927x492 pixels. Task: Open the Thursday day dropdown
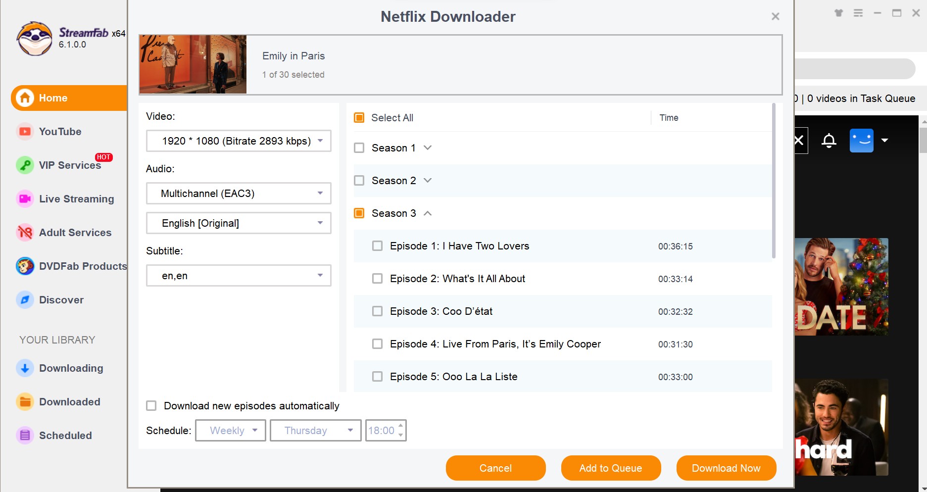pos(316,431)
